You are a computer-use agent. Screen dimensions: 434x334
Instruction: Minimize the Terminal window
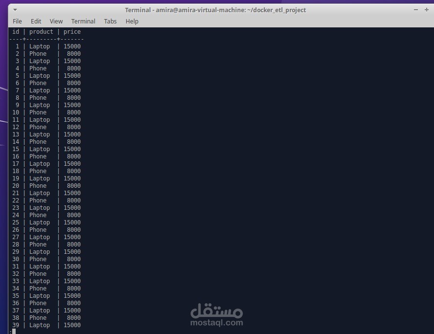415,9
